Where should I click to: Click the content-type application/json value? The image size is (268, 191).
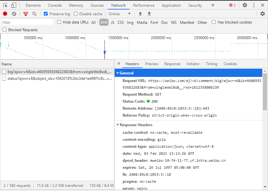pos(181,147)
